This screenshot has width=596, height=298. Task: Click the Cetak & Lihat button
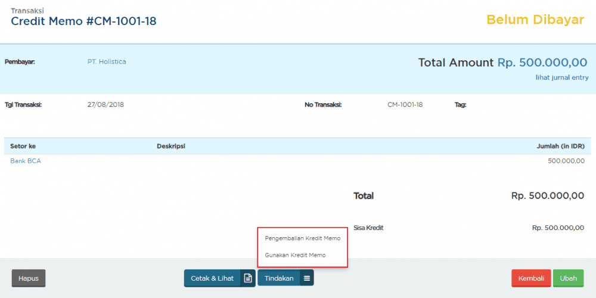coord(212,278)
